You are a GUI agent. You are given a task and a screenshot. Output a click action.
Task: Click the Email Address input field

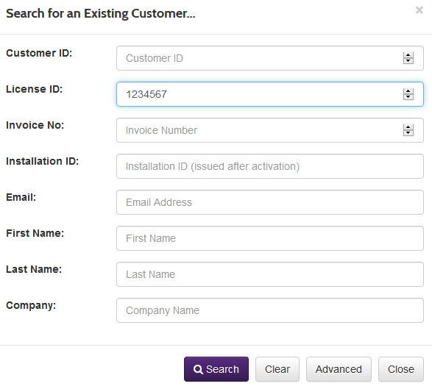(270, 202)
